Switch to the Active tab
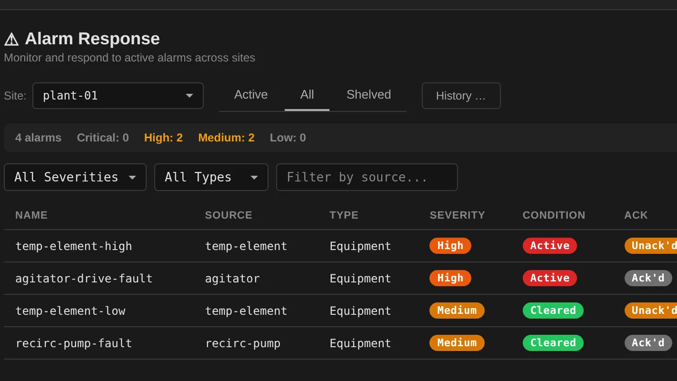The height and width of the screenshot is (381, 677). coord(251,95)
